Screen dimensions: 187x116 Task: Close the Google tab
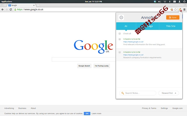click(x=34, y=5)
